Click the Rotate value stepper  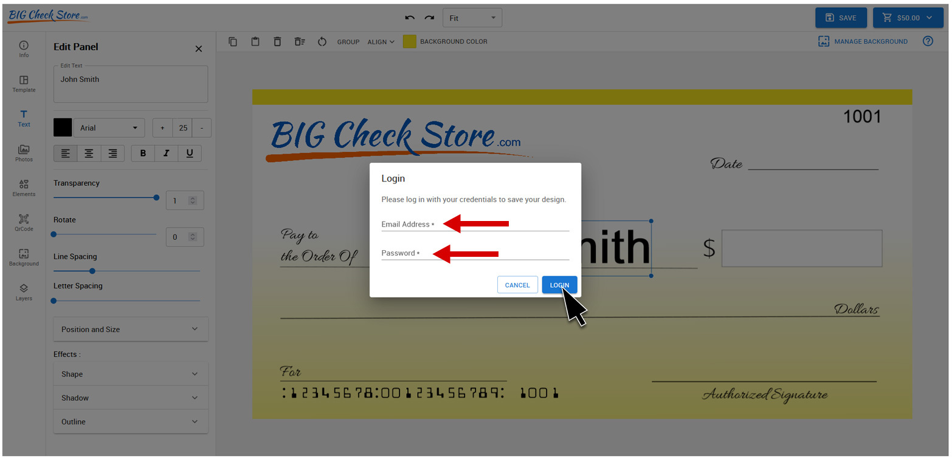[x=193, y=237]
